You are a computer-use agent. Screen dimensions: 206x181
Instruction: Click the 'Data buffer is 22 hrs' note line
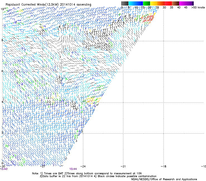tap(98, 176)
